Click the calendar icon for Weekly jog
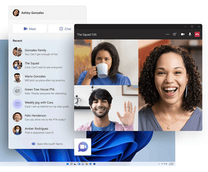208x172 pixels. (x=18, y=104)
